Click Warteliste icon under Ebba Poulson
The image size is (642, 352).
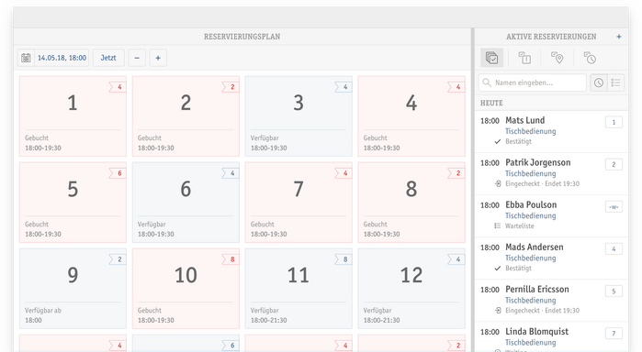click(x=498, y=225)
